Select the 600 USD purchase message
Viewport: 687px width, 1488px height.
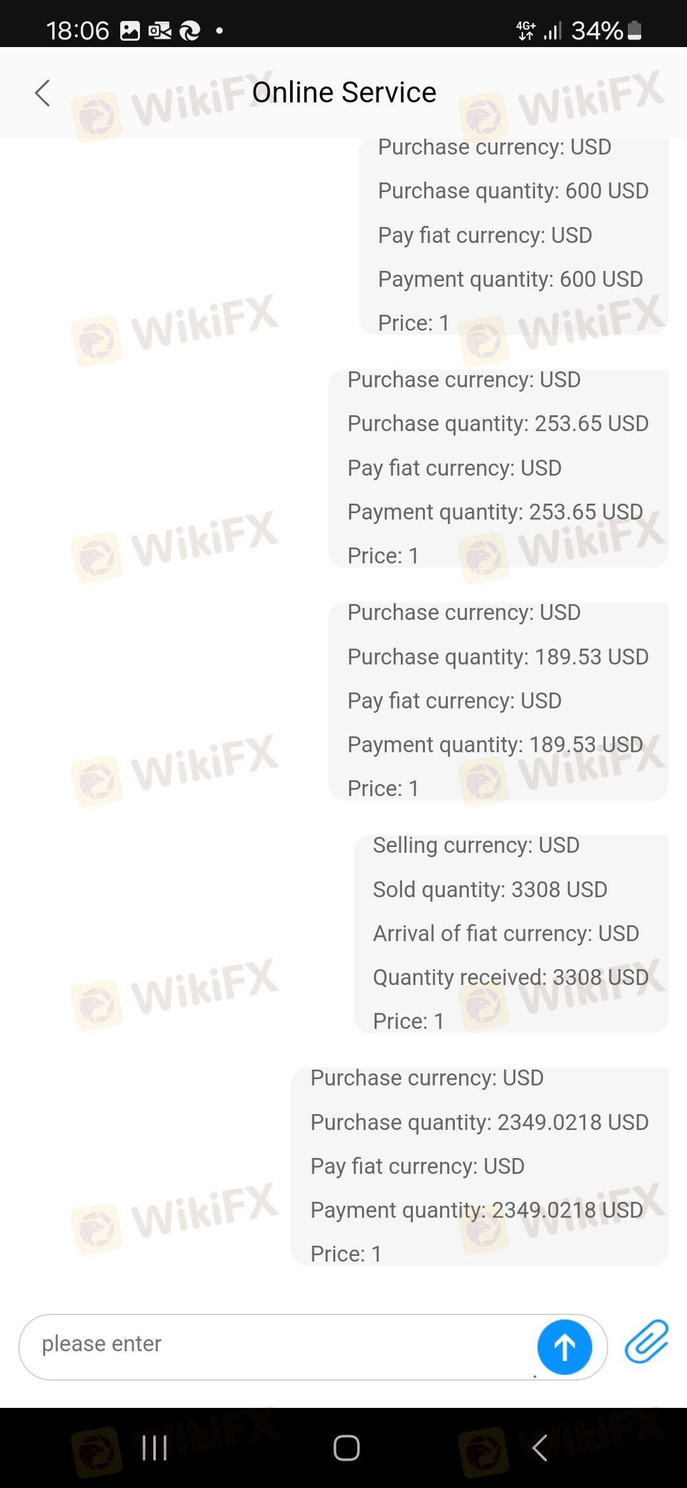pyautogui.click(x=513, y=235)
